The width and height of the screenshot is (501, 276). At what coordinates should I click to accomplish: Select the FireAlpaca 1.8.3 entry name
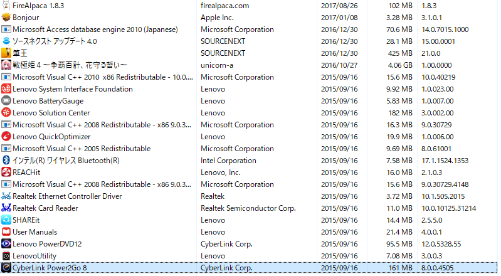point(38,6)
